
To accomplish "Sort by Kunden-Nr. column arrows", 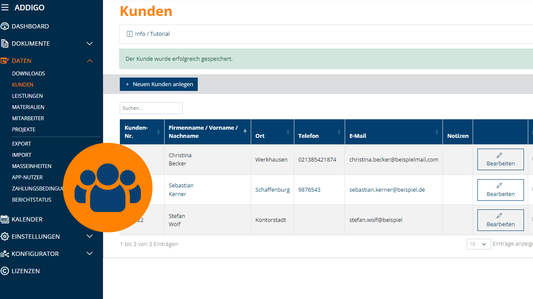I will [x=159, y=131].
